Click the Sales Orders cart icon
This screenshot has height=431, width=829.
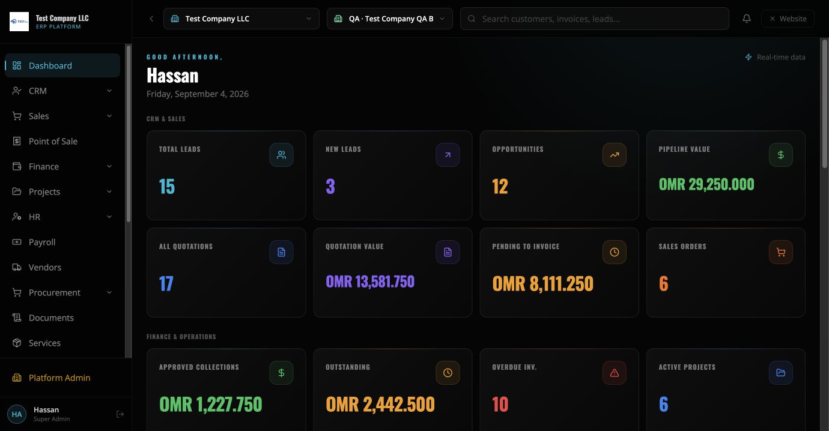tap(781, 252)
